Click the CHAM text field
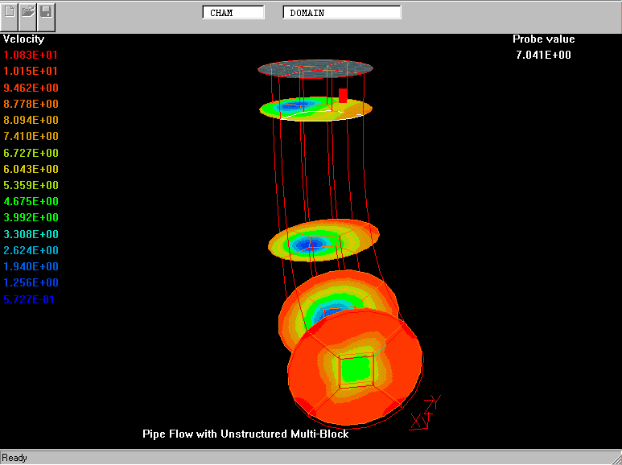622x465 pixels. click(233, 13)
